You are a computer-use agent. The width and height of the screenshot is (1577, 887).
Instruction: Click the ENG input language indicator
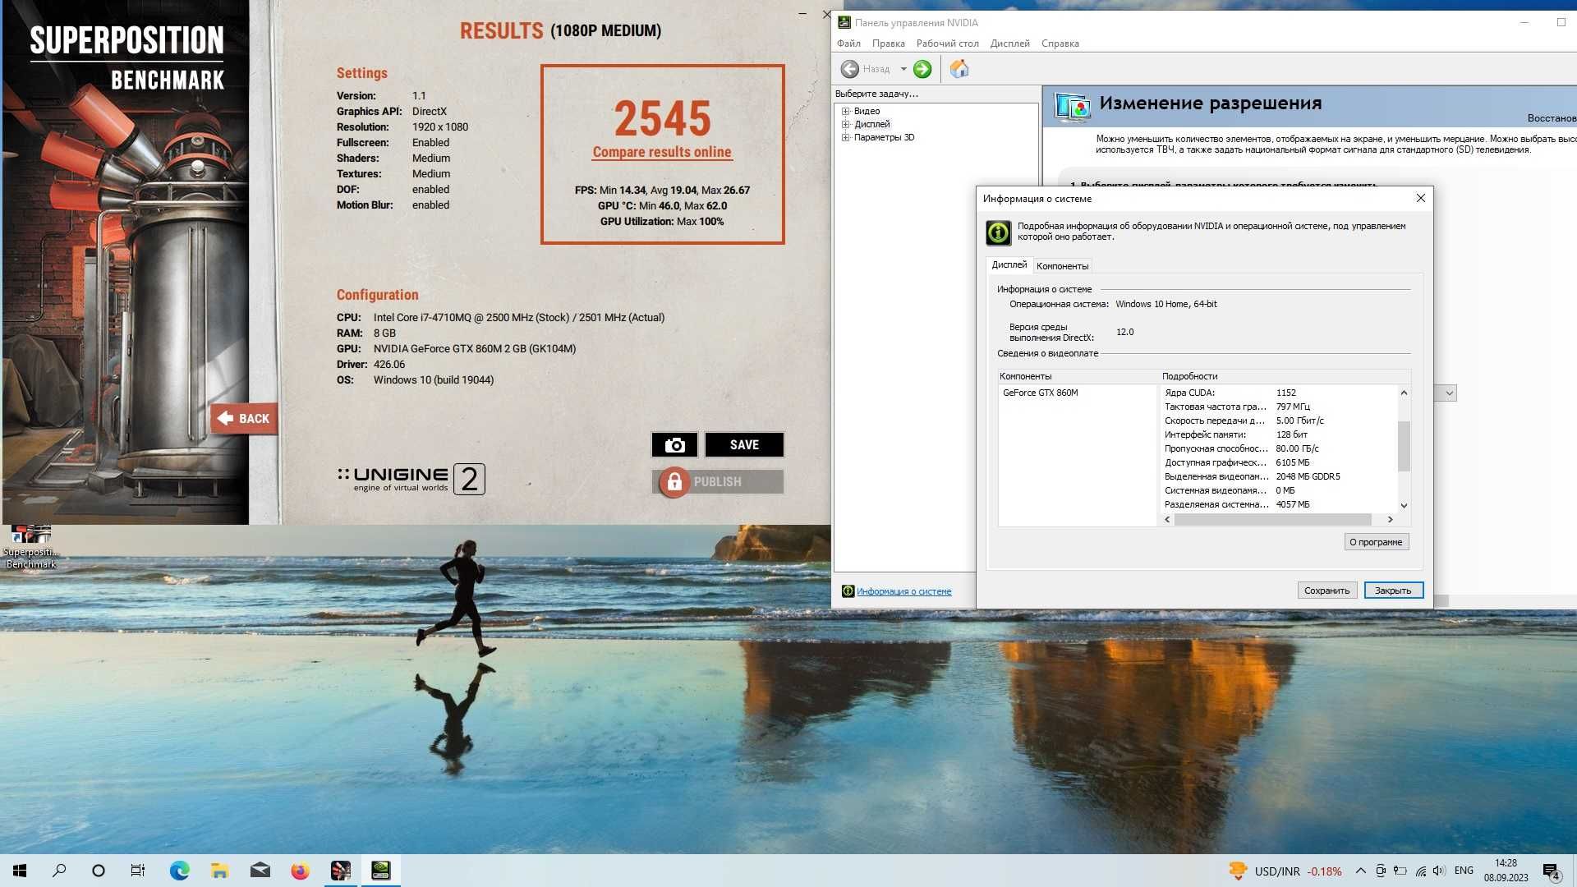[x=1464, y=871]
